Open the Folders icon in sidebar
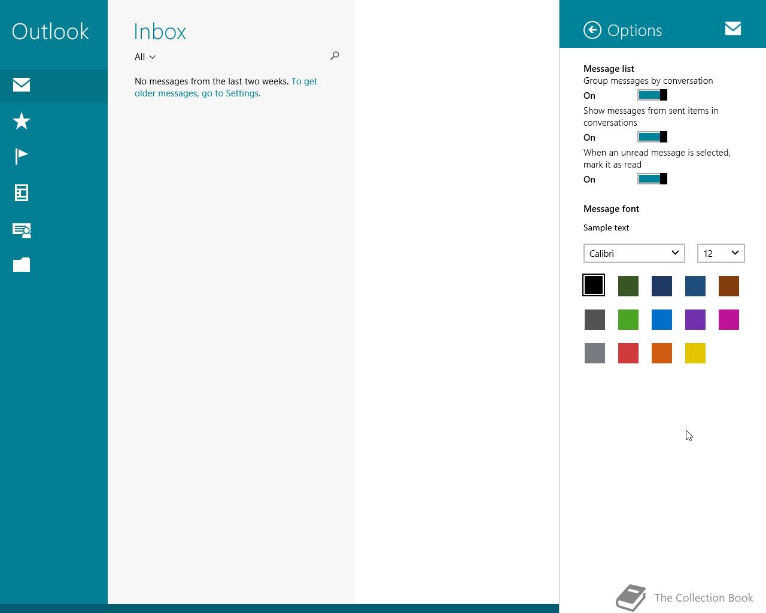Viewport: 766px width, 613px height. 22,265
